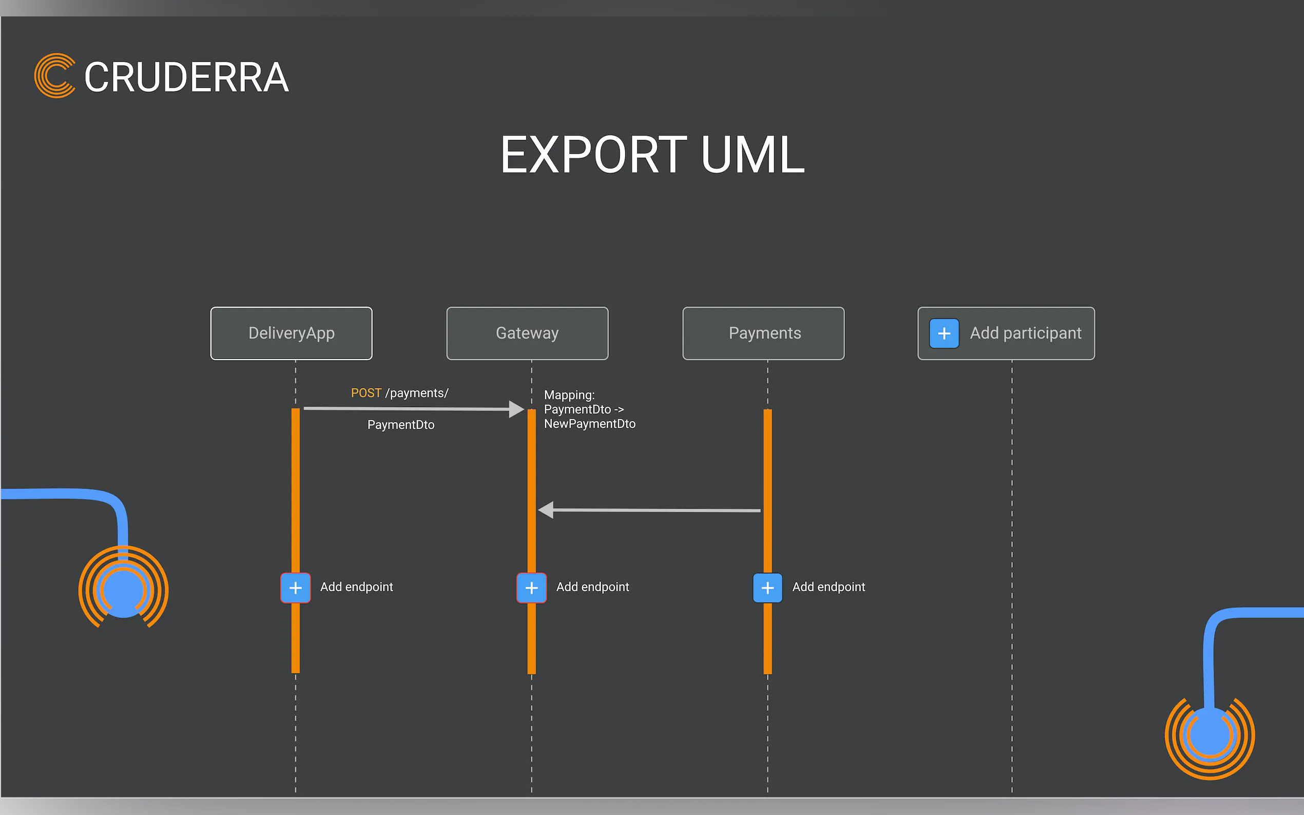Screen dimensions: 1304x815
Task: Select the Payments participant box
Action: tap(763, 333)
